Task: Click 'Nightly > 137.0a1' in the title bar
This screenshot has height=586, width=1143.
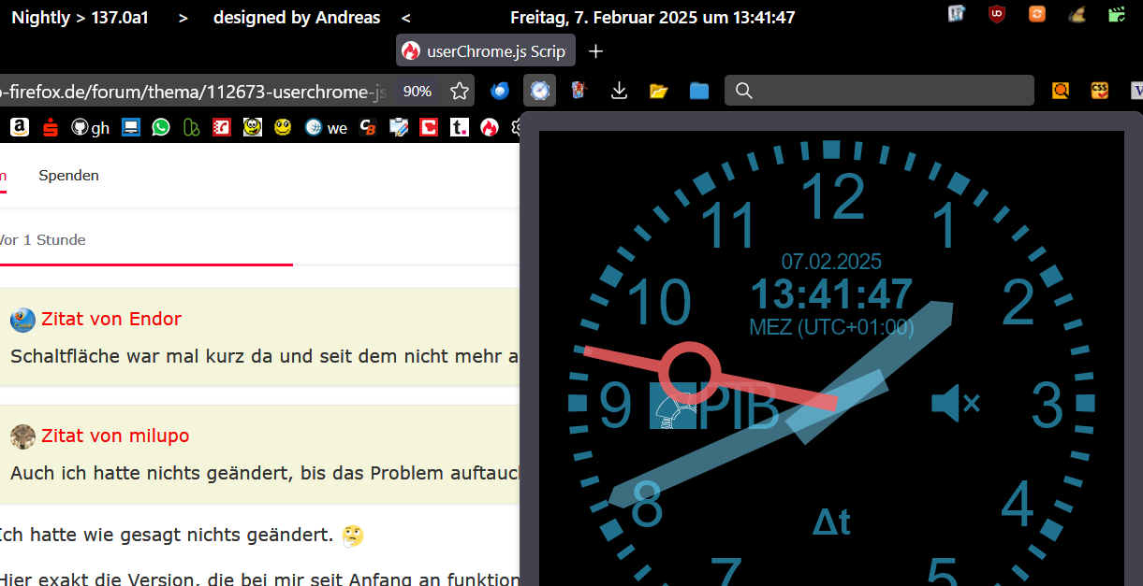Action: 80,17
